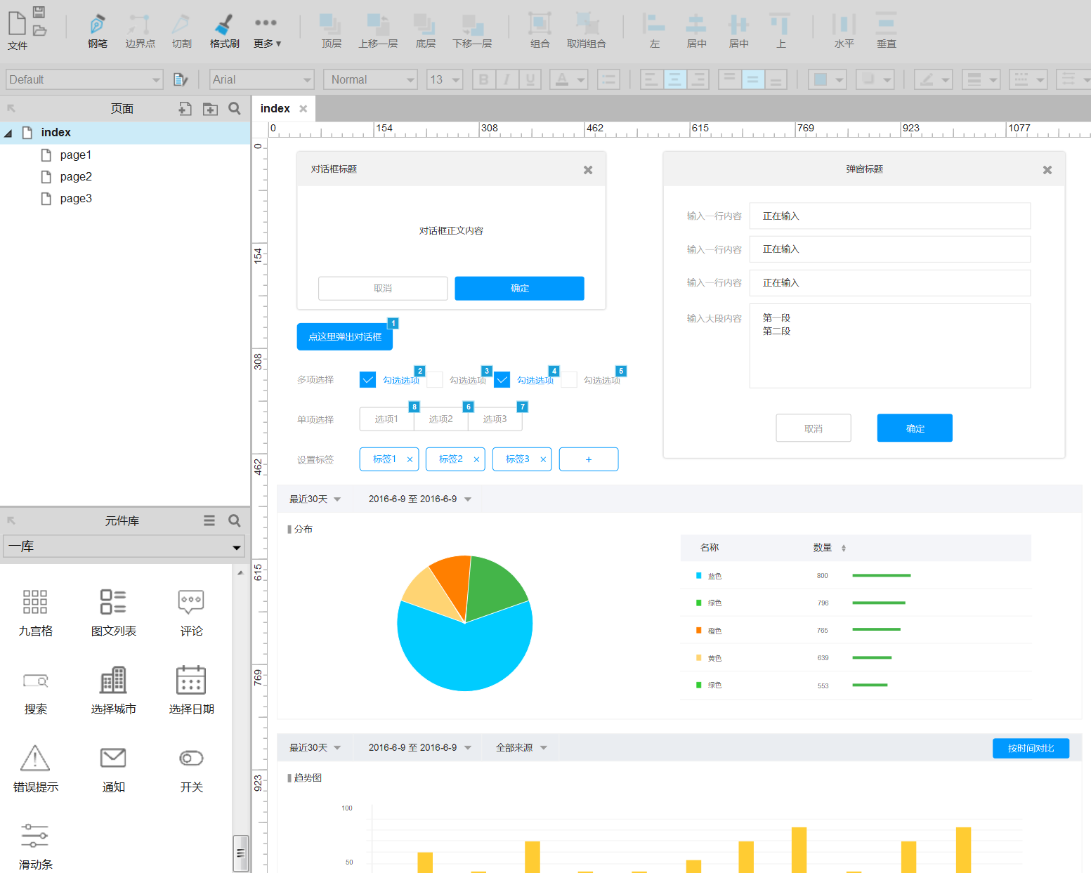The width and height of the screenshot is (1091, 873).
Task: Add a new folder in 页面 panel
Action: pos(210,108)
